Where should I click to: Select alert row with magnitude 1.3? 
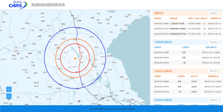187,34
